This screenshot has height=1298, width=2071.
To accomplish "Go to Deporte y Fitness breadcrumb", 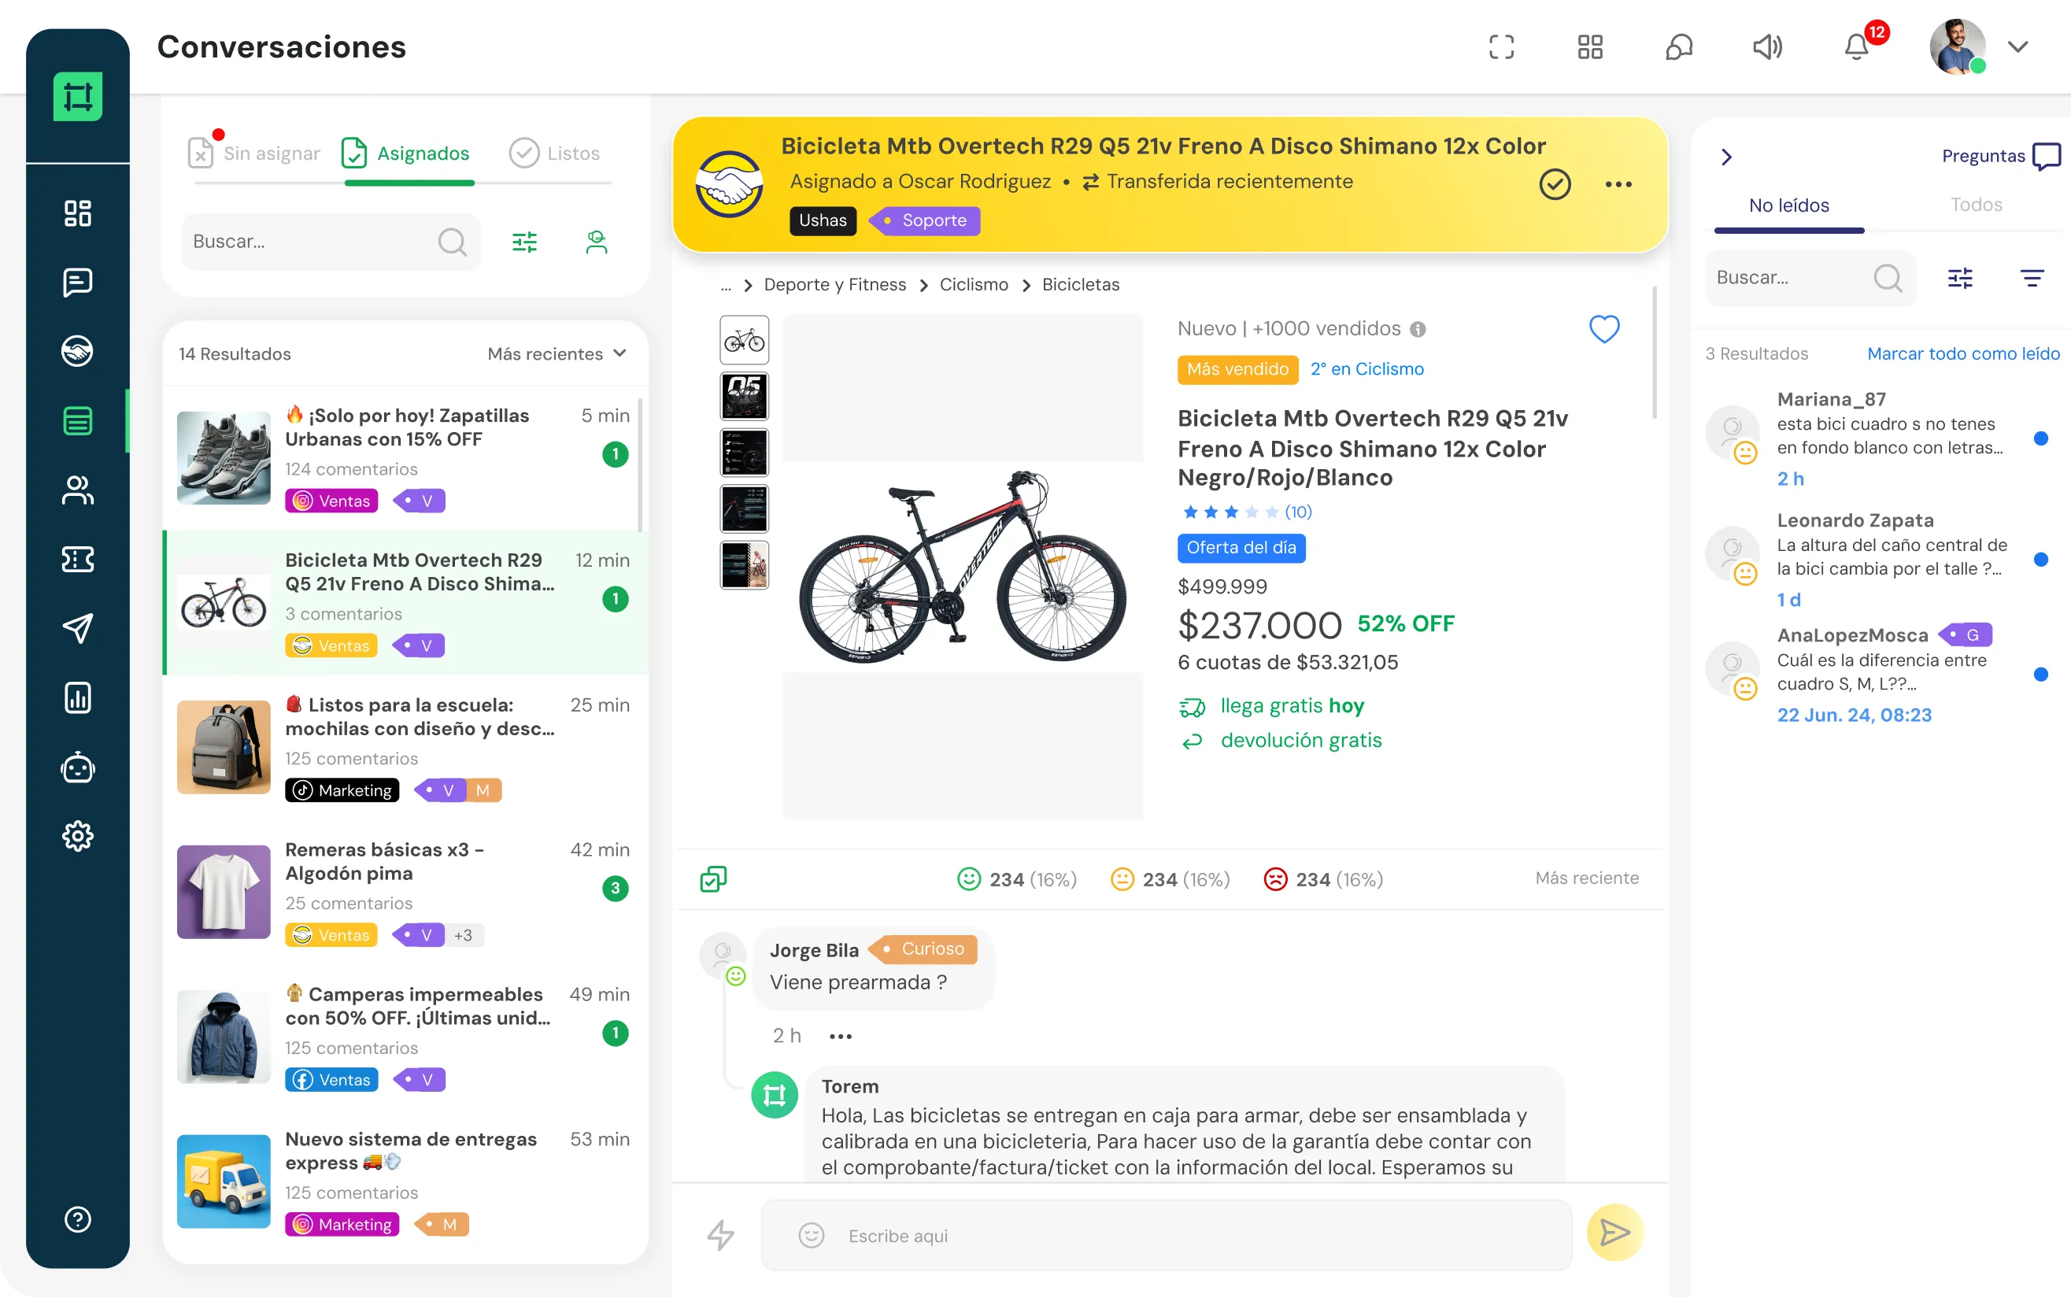I will [835, 285].
